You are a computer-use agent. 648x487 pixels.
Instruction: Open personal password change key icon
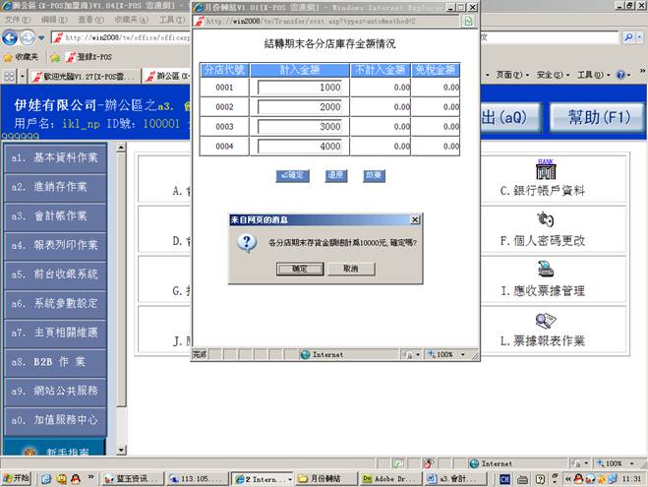click(x=546, y=219)
